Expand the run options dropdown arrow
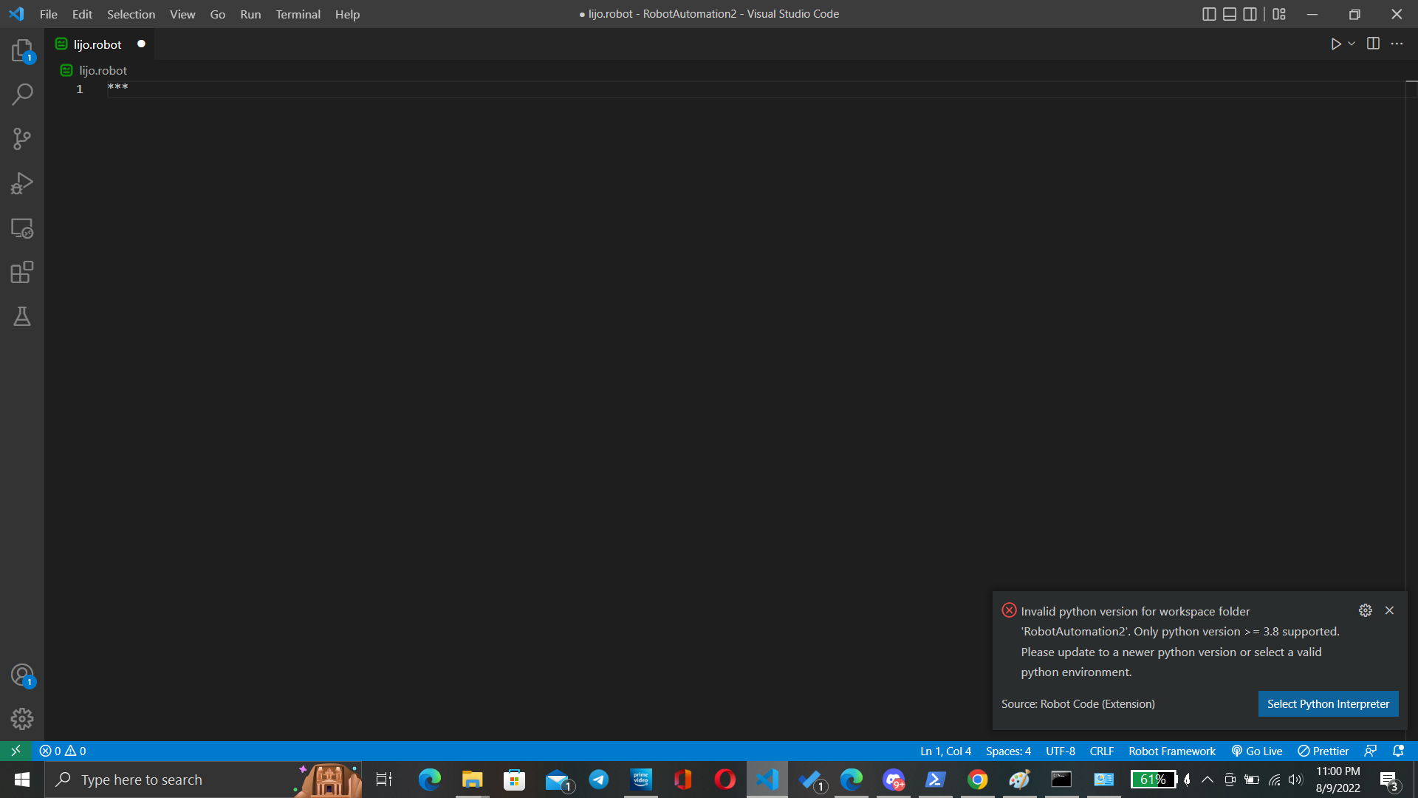The image size is (1418, 798). tap(1351, 44)
